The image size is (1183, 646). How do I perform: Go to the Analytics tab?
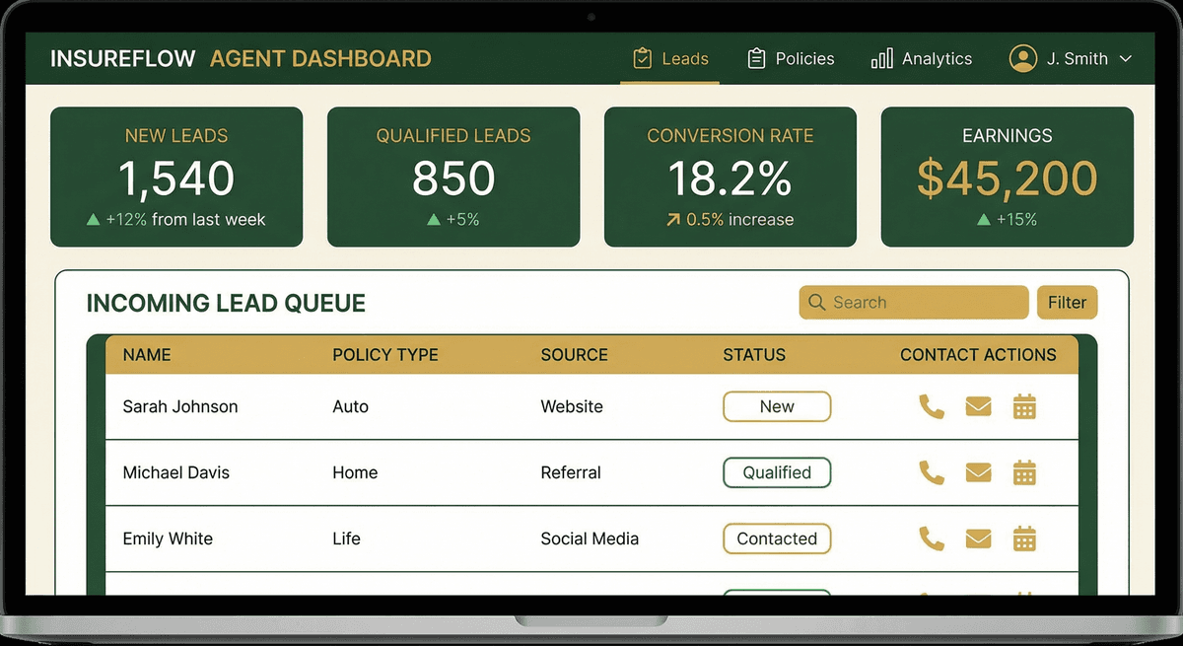coord(922,59)
